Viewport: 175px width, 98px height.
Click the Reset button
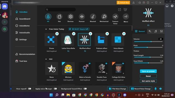(148, 76)
